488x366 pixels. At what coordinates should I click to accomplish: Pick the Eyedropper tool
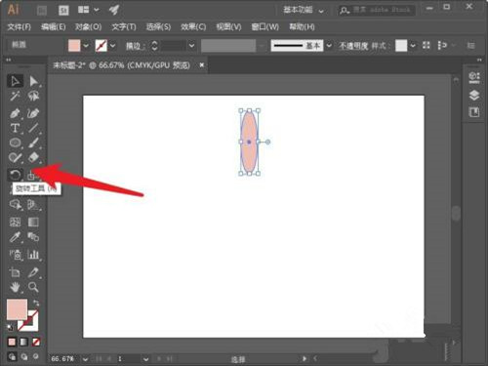15,237
